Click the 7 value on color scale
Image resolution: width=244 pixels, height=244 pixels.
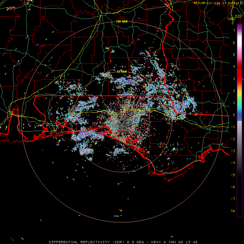point(234,30)
